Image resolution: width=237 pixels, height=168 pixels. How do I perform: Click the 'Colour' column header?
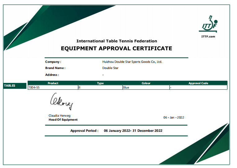click(146, 83)
